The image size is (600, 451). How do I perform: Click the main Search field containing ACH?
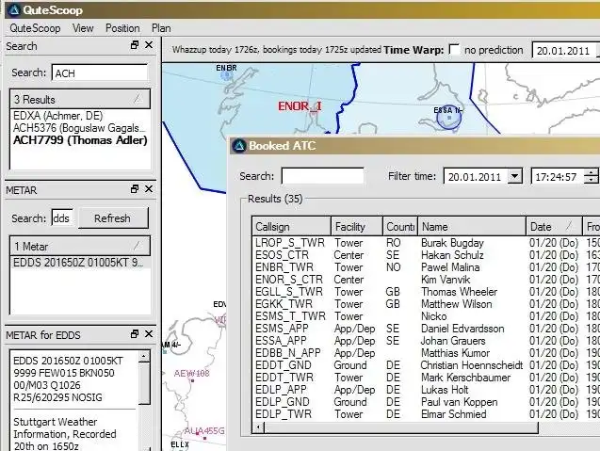(x=100, y=72)
